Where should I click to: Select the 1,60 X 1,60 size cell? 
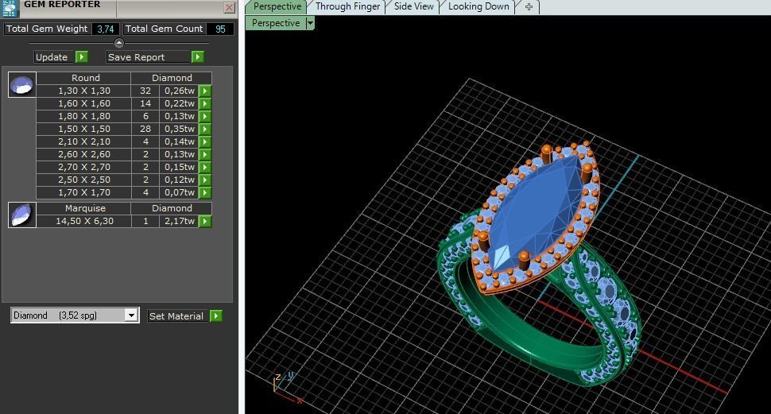83,104
